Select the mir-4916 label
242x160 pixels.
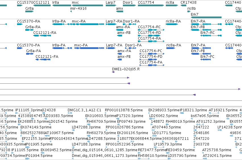pos(78,8)
